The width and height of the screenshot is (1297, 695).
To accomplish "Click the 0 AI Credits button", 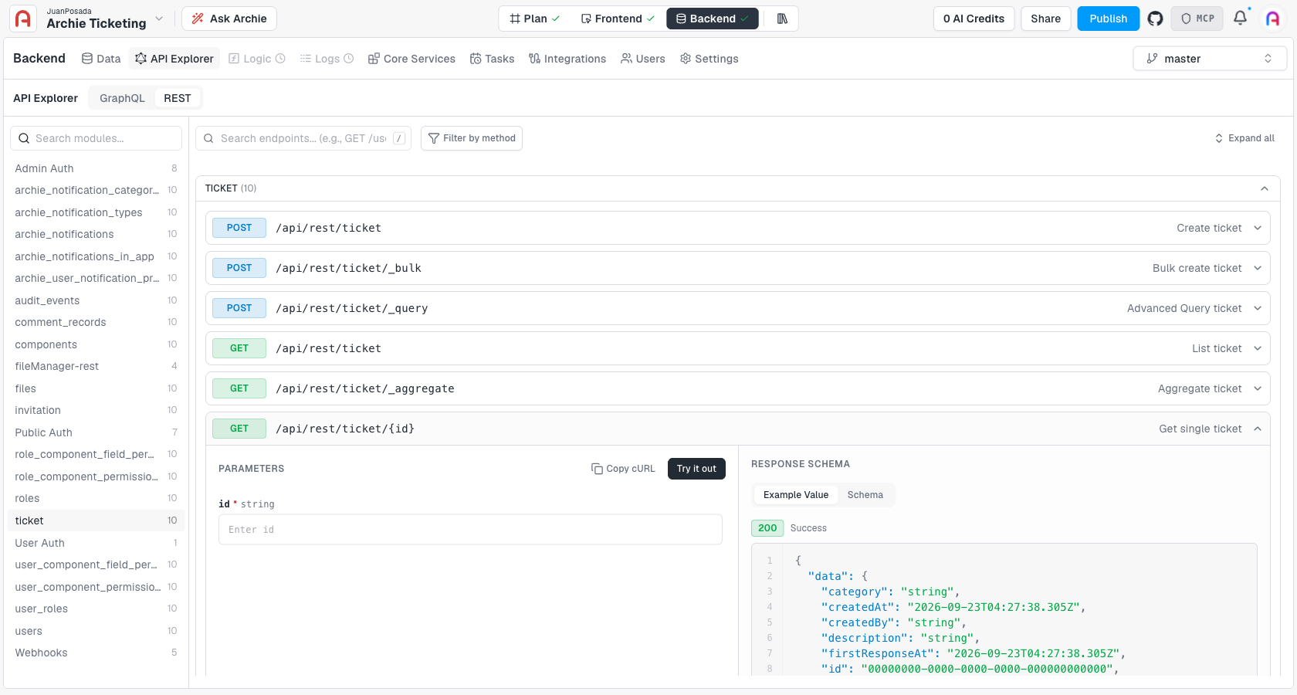I will (x=974, y=19).
